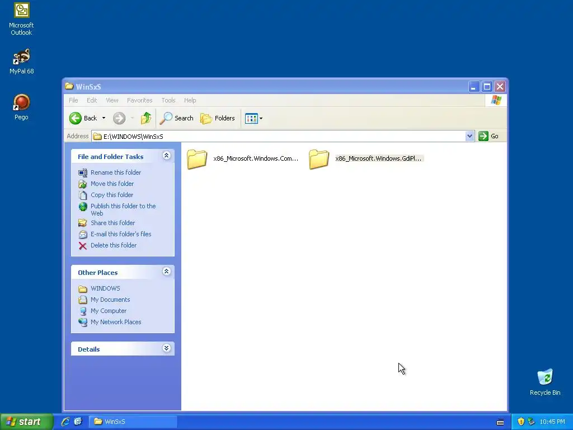
Task: Open the Views dropdown button
Action: point(253,118)
